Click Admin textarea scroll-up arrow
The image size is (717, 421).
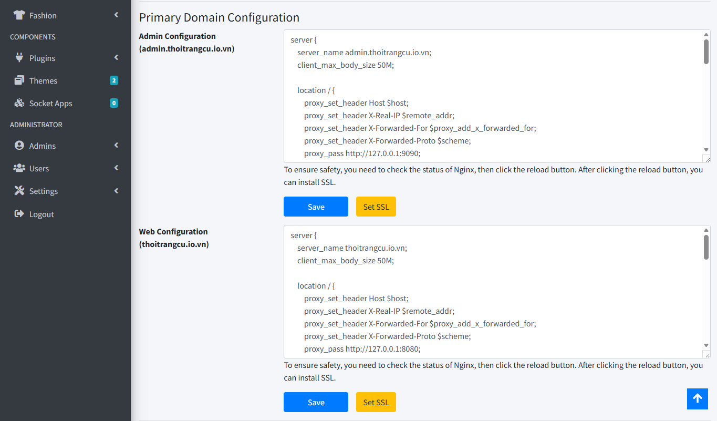pos(706,35)
